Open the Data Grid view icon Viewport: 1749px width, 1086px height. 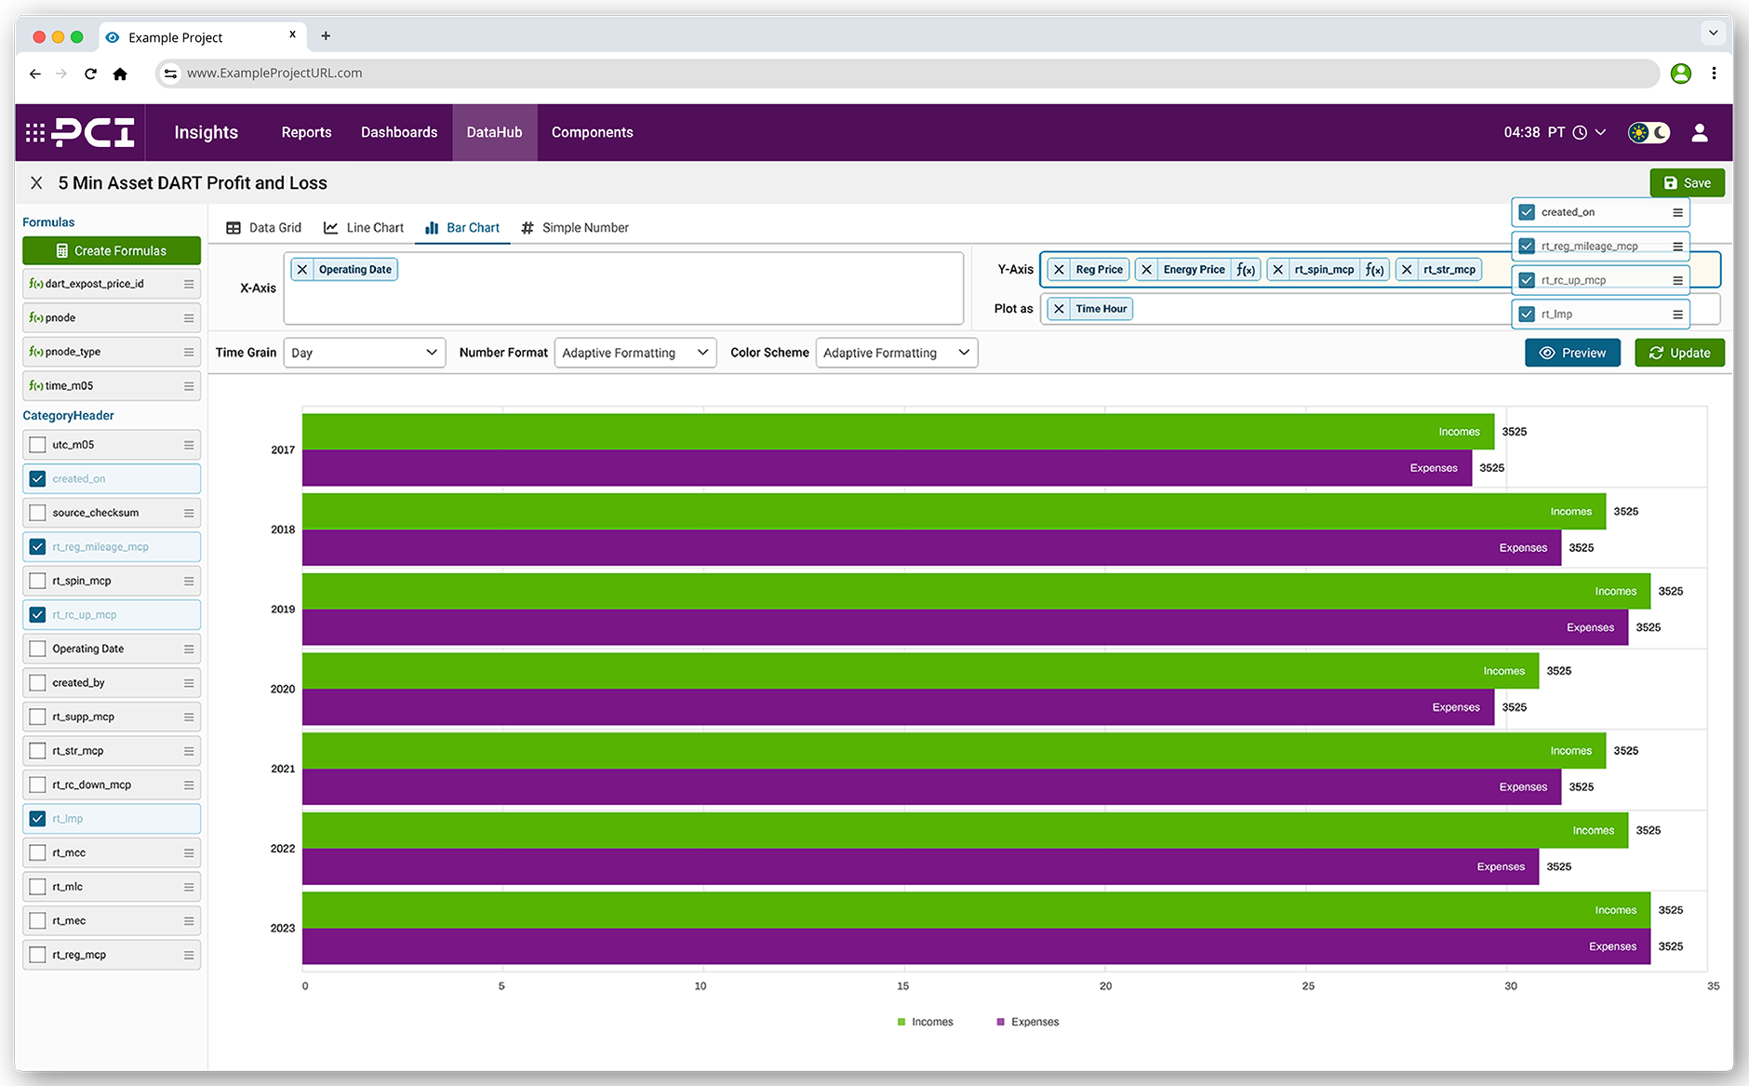click(232, 227)
